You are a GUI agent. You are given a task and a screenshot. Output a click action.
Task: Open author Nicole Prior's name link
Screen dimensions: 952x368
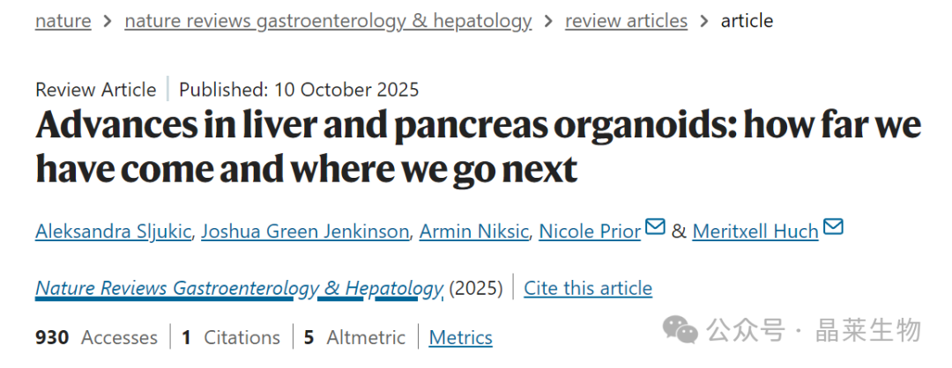tap(590, 232)
